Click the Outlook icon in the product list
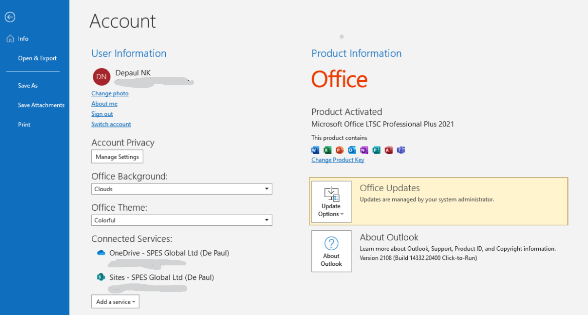Screen dimensions: 588x315 [x=351, y=149]
